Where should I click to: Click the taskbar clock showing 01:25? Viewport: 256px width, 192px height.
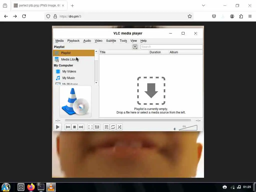tap(247, 187)
